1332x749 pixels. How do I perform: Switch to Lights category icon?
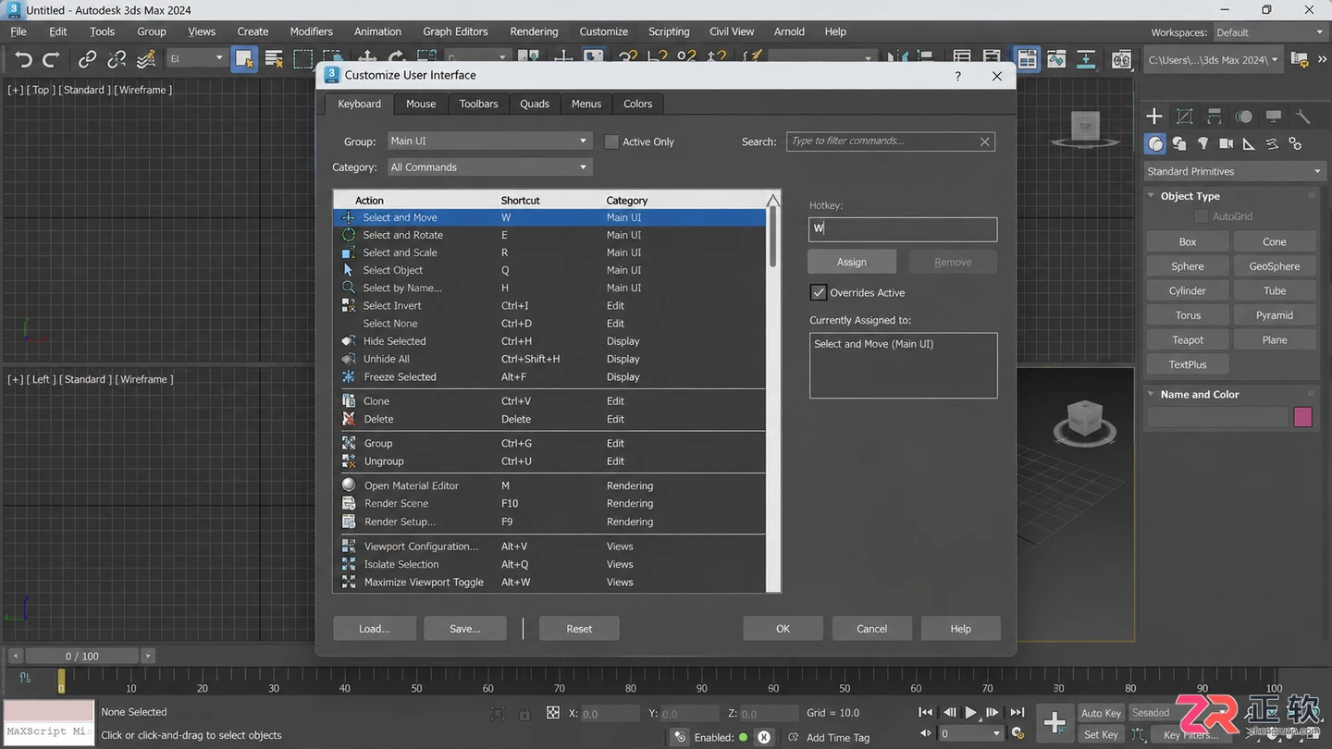1202,143
